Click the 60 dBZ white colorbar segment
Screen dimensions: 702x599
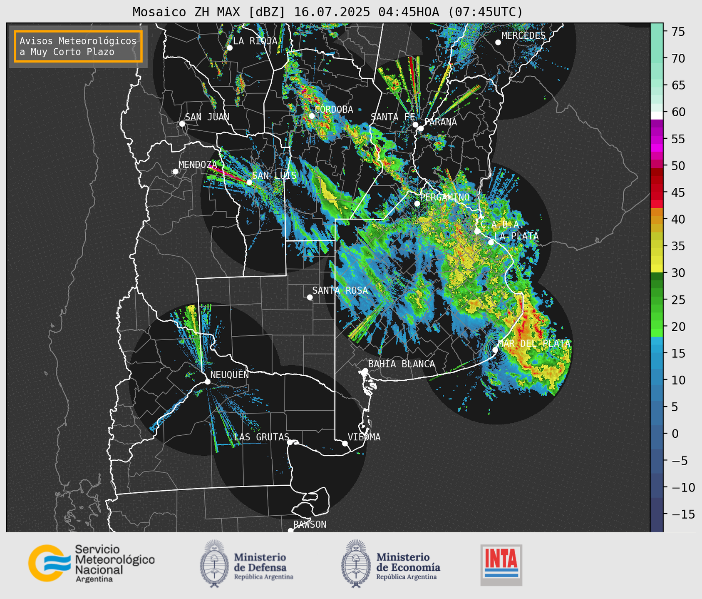point(657,115)
